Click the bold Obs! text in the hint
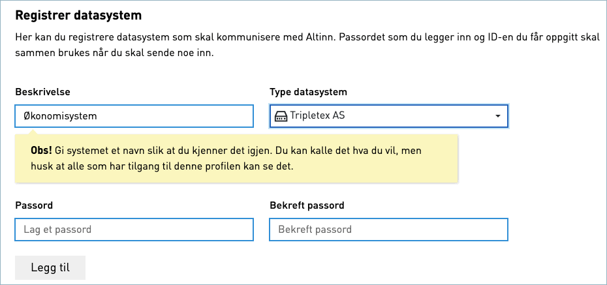Viewport: 607px width, 285px height. coord(41,151)
